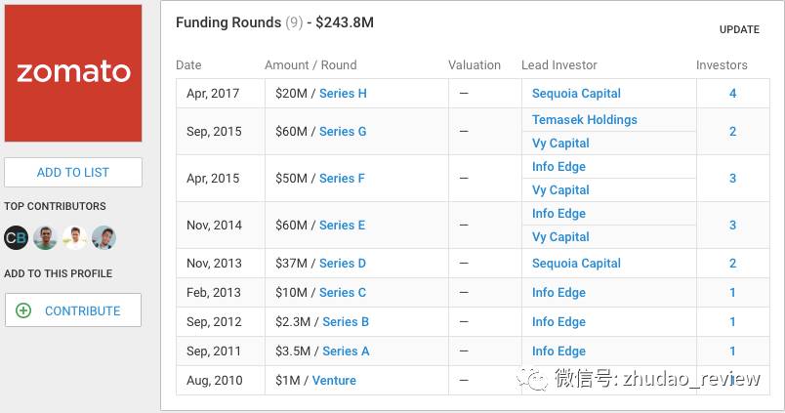
Task: Click the second top contributor avatar
Action: (x=45, y=237)
